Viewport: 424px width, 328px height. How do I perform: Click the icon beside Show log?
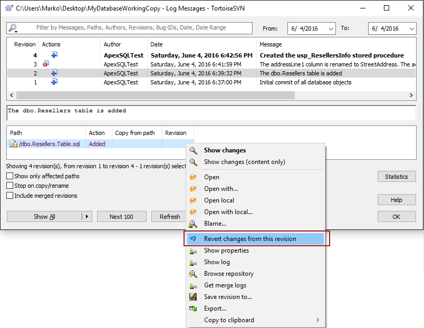tap(193, 262)
